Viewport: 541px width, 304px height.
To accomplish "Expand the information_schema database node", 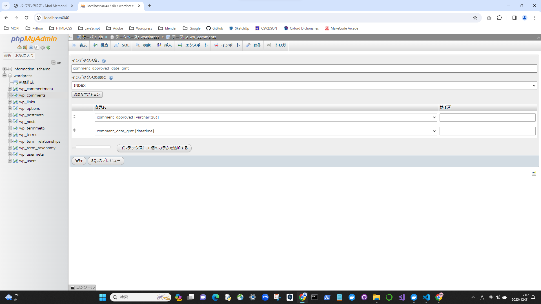I will pos(5,69).
